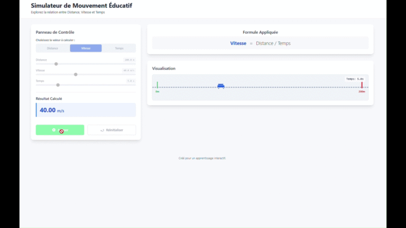Select the Vitesse calculation tab
Image resolution: width=406 pixels, height=228 pixels.
coord(86,48)
